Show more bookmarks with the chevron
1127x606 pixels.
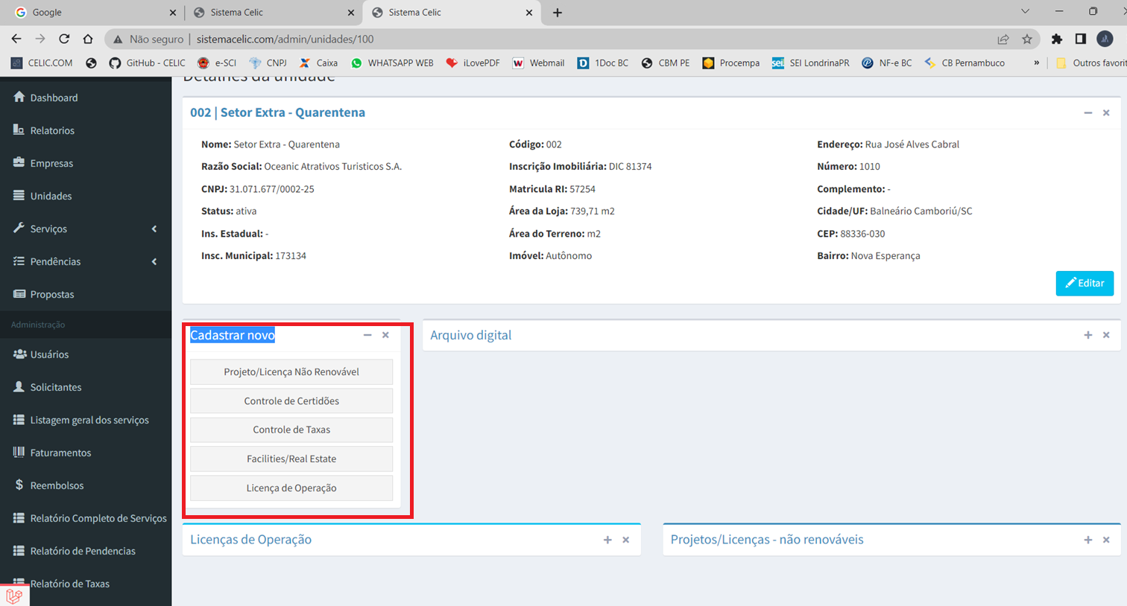point(1036,63)
